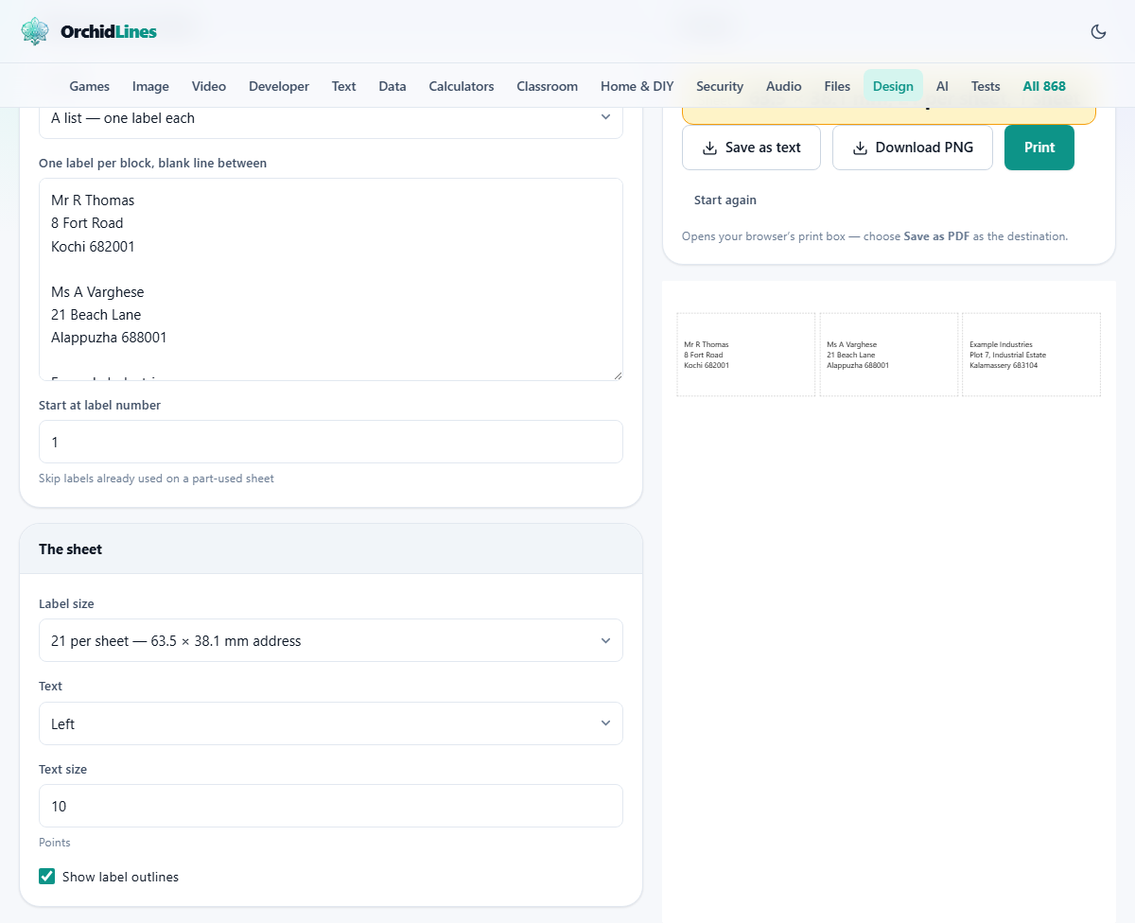Open the Security category
The height and width of the screenshot is (923, 1135).
click(720, 86)
